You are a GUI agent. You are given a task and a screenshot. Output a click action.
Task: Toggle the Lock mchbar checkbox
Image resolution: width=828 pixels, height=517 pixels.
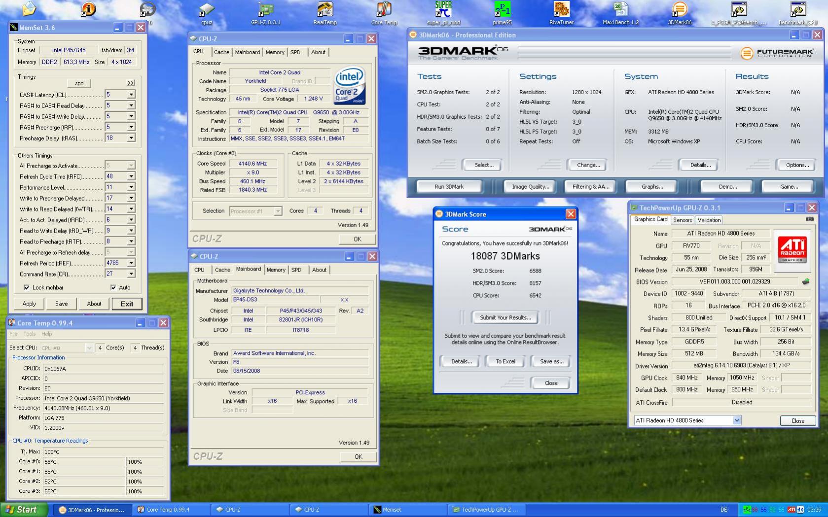[27, 287]
